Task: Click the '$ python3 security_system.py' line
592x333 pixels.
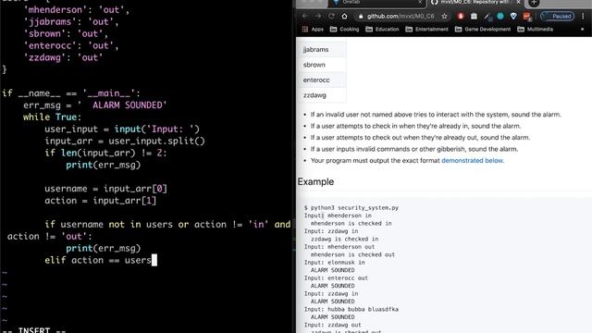Action: click(351, 207)
